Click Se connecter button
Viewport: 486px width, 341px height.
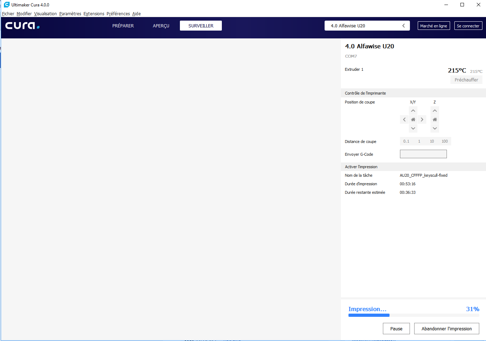(x=468, y=26)
